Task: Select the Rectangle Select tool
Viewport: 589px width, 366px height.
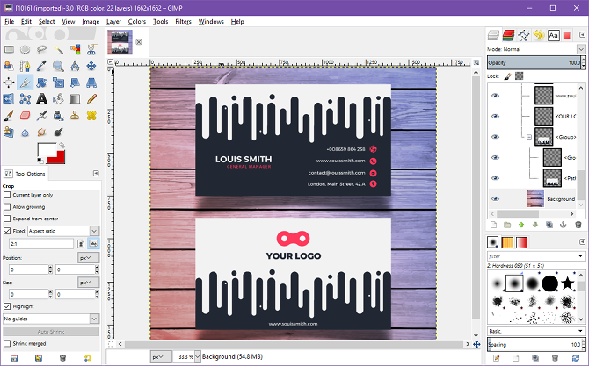Action: click(9, 49)
